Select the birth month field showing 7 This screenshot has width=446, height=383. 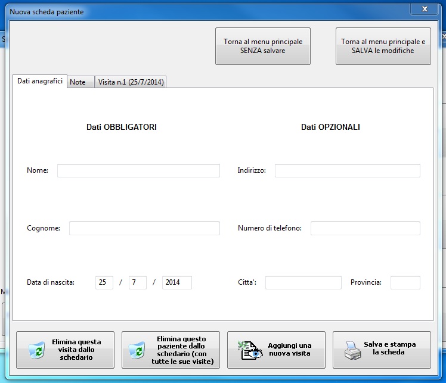click(x=137, y=282)
